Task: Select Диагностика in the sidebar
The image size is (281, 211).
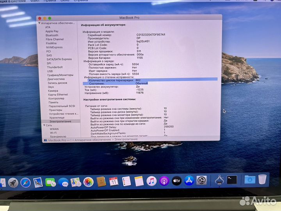Action: (x=56, y=79)
